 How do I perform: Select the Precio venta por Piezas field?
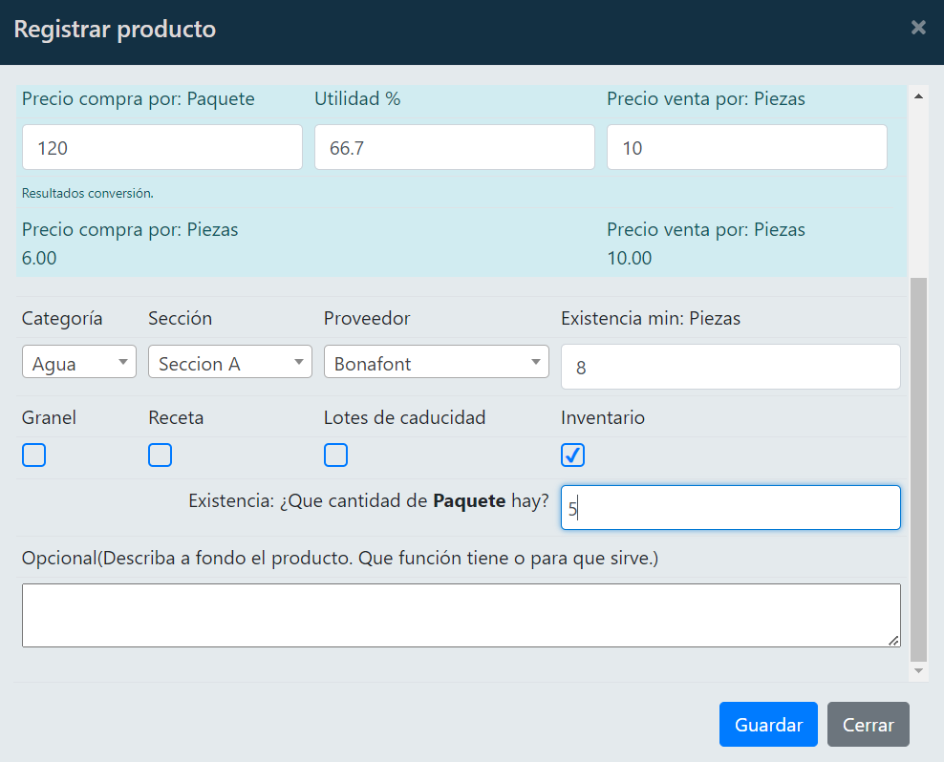(x=746, y=148)
